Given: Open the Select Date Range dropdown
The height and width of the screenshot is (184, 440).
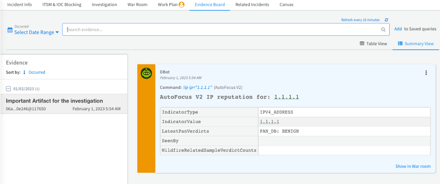Looking at the screenshot, I should click(x=36, y=32).
